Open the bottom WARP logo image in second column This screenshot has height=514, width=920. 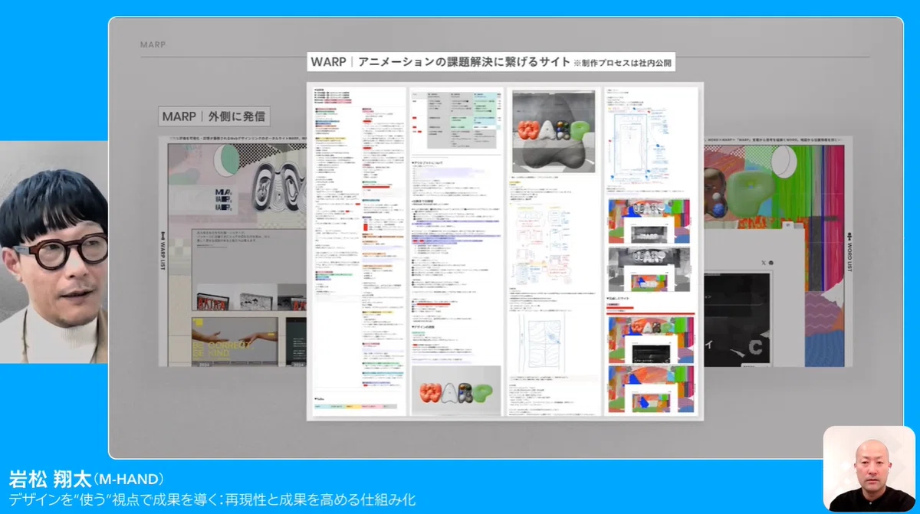click(x=455, y=391)
